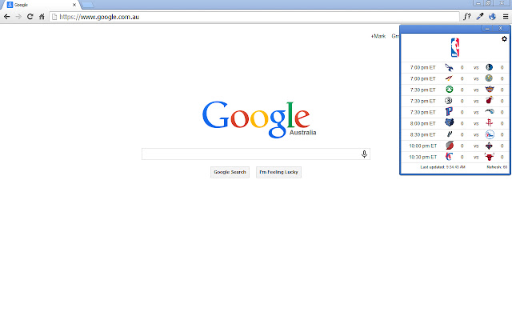The image size is (512, 320).
Task: Click the Detroit Pistons logo
Action: click(450, 112)
